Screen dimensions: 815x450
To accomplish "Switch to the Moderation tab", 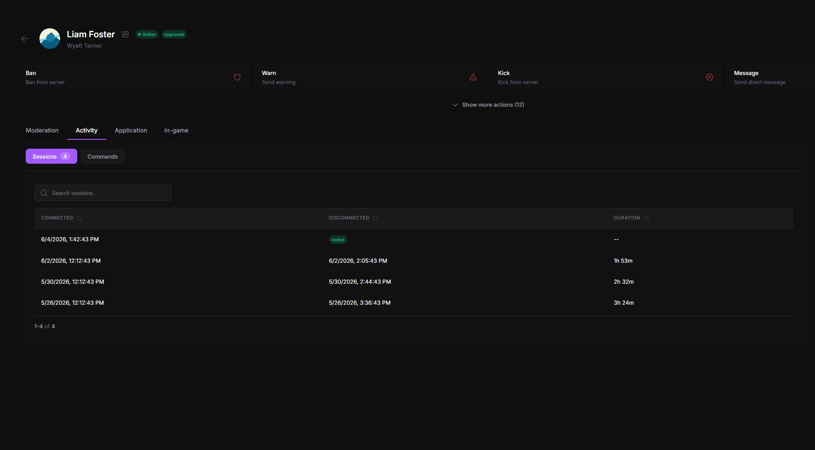I will coord(42,130).
